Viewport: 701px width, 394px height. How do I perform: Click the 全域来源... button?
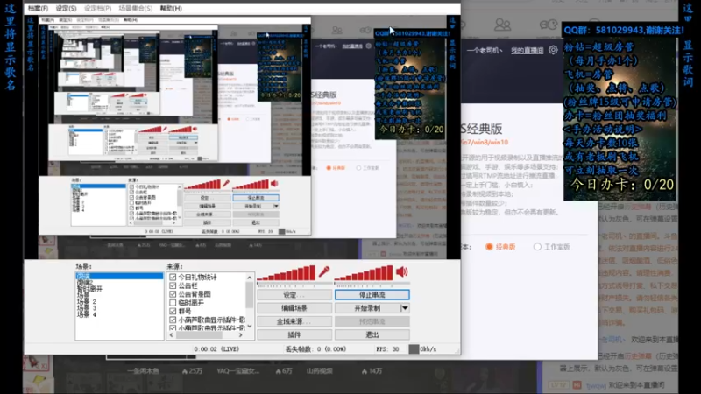294,321
